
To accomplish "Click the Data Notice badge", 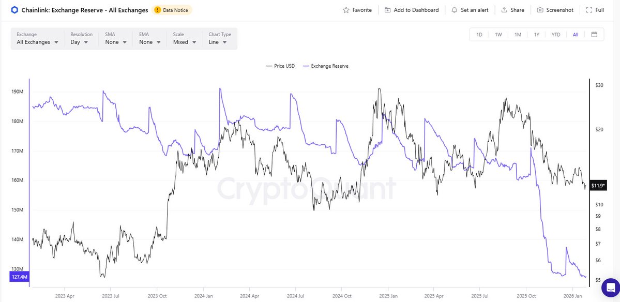I will tap(173, 10).
